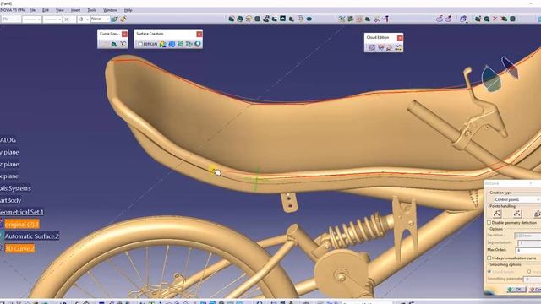Enable Disable geometry detection checkbox

(489, 223)
